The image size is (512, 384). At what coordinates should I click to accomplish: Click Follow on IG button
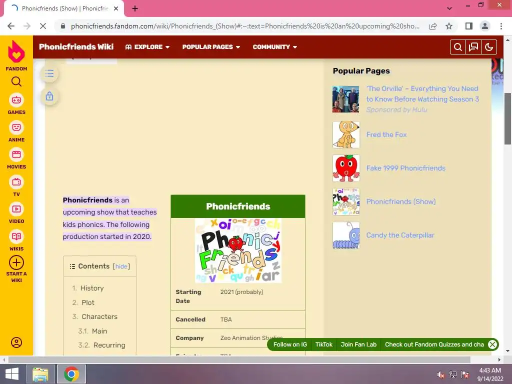tap(290, 344)
